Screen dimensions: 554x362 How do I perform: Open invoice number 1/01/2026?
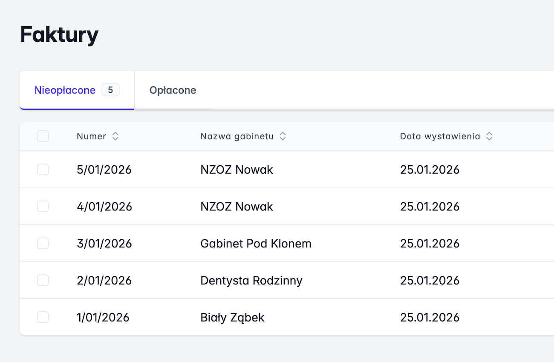pos(103,317)
